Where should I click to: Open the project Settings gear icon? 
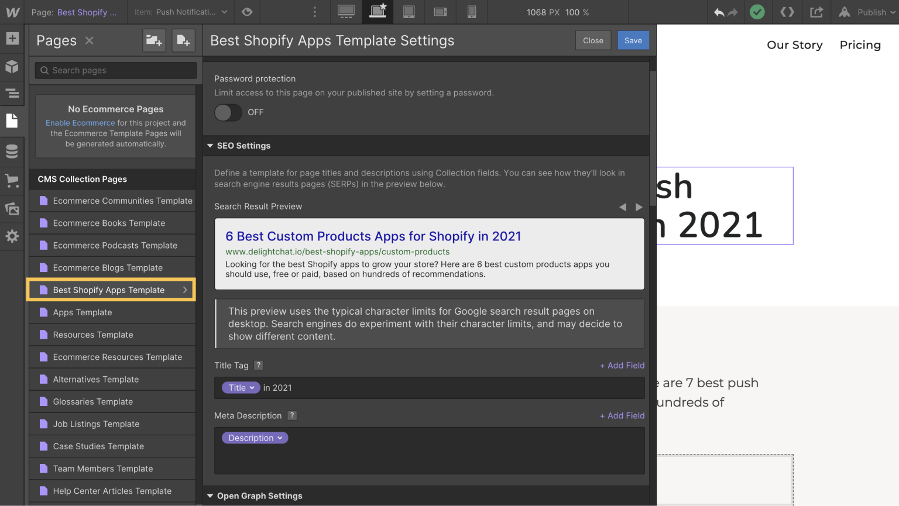pos(12,236)
